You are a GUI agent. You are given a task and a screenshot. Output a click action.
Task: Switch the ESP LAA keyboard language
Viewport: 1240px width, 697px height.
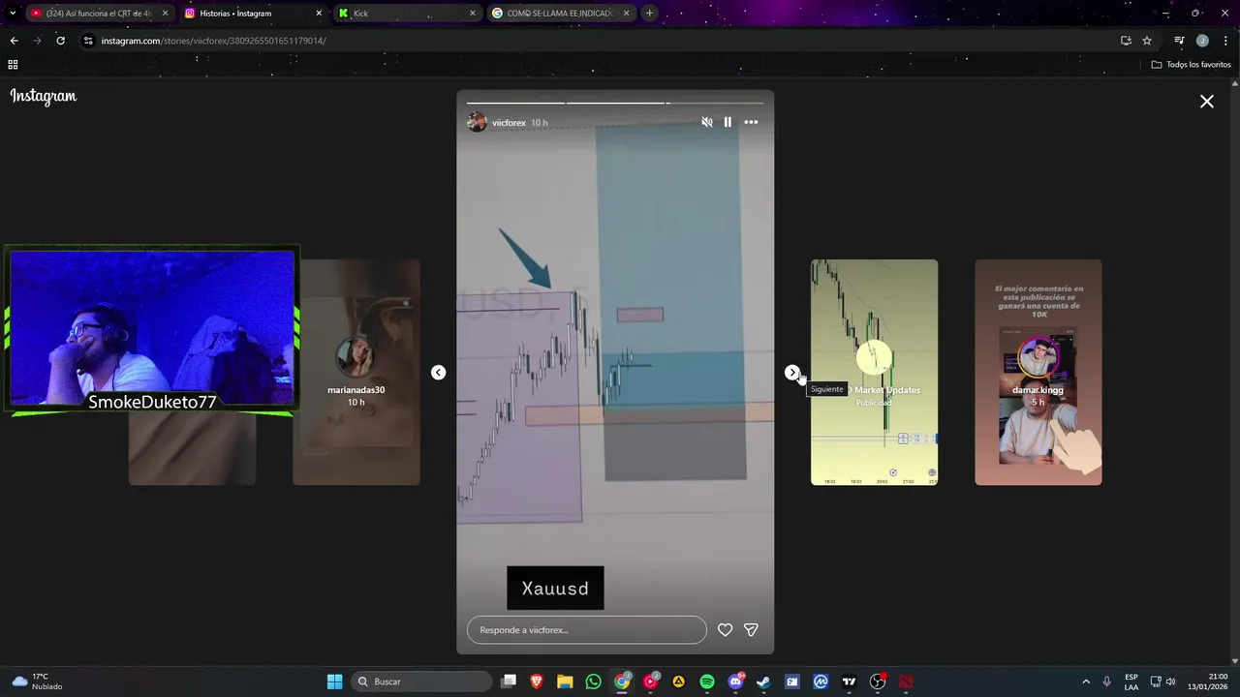1131,682
